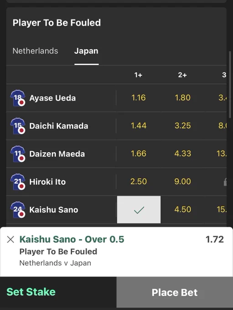Select Ayase Ueda 2+ odds at 1.80
This screenshot has height=310, width=233.
(182, 98)
